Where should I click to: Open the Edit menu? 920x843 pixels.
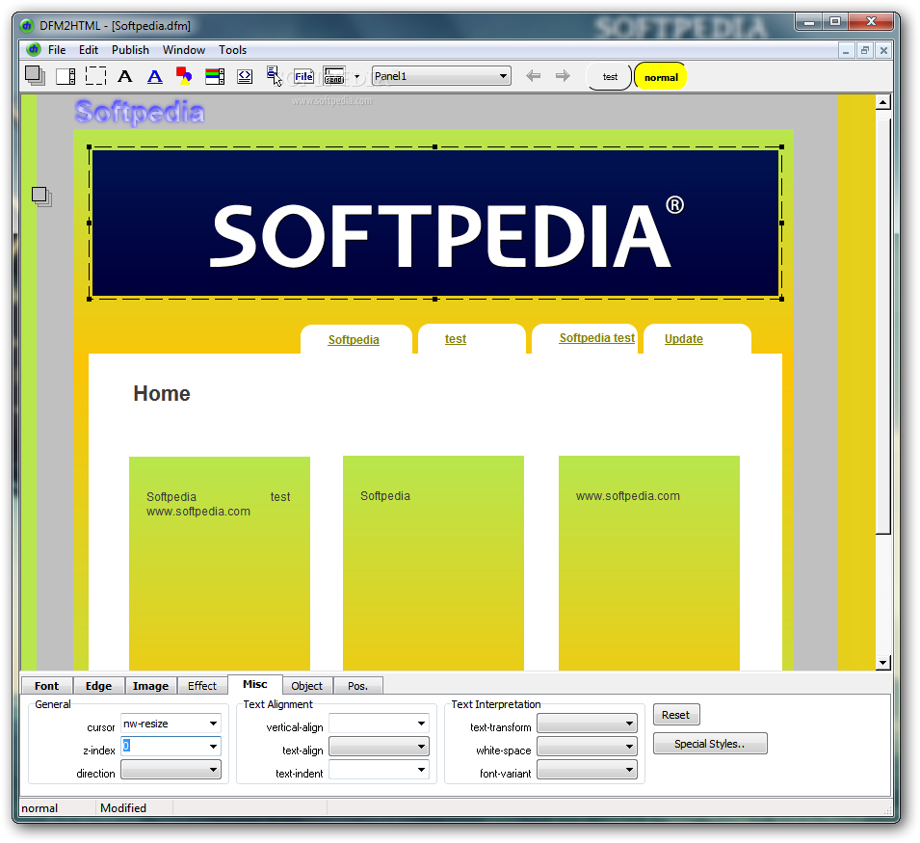(x=89, y=50)
